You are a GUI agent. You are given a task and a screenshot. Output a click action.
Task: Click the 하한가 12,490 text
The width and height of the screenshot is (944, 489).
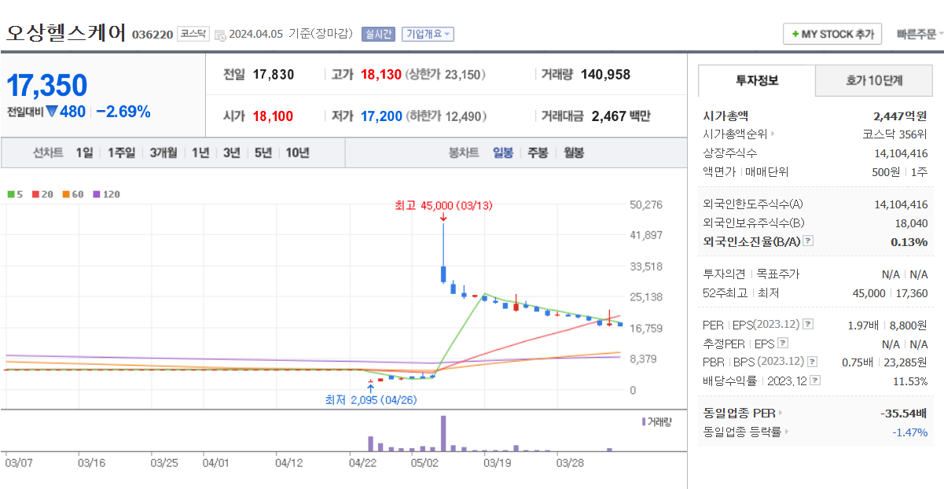pos(446,116)
